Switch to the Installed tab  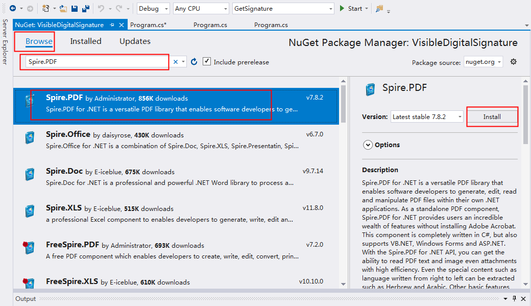pyautogui.click(x=86, y=41)
